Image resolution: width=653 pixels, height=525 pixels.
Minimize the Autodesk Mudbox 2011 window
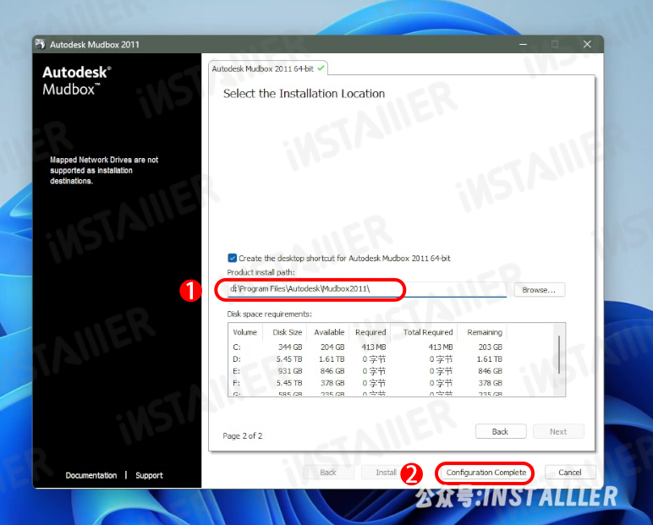tap(523, 44)
